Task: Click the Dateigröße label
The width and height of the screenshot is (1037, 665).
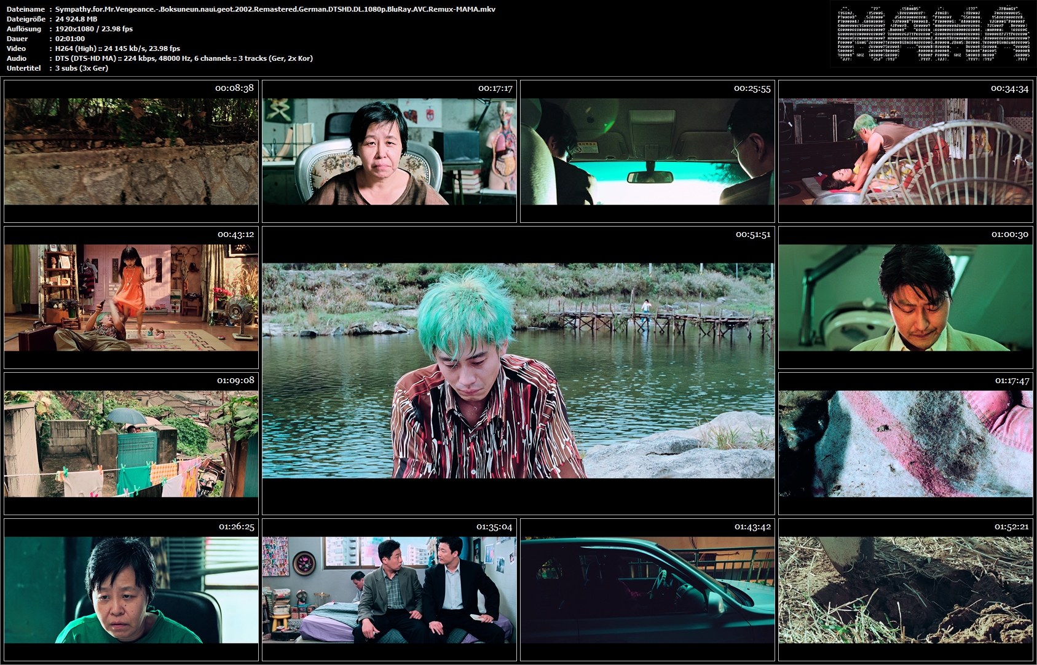Action: [26, 19]
